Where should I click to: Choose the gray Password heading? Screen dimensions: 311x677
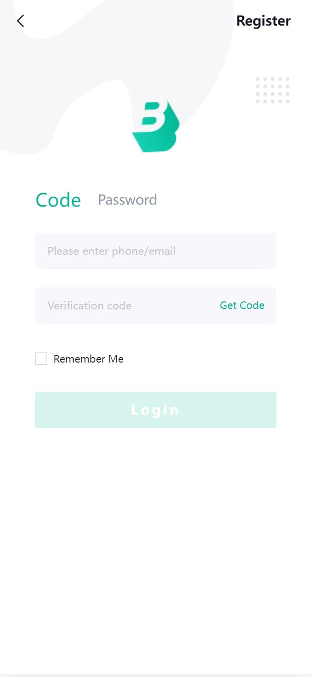point(127,200)
